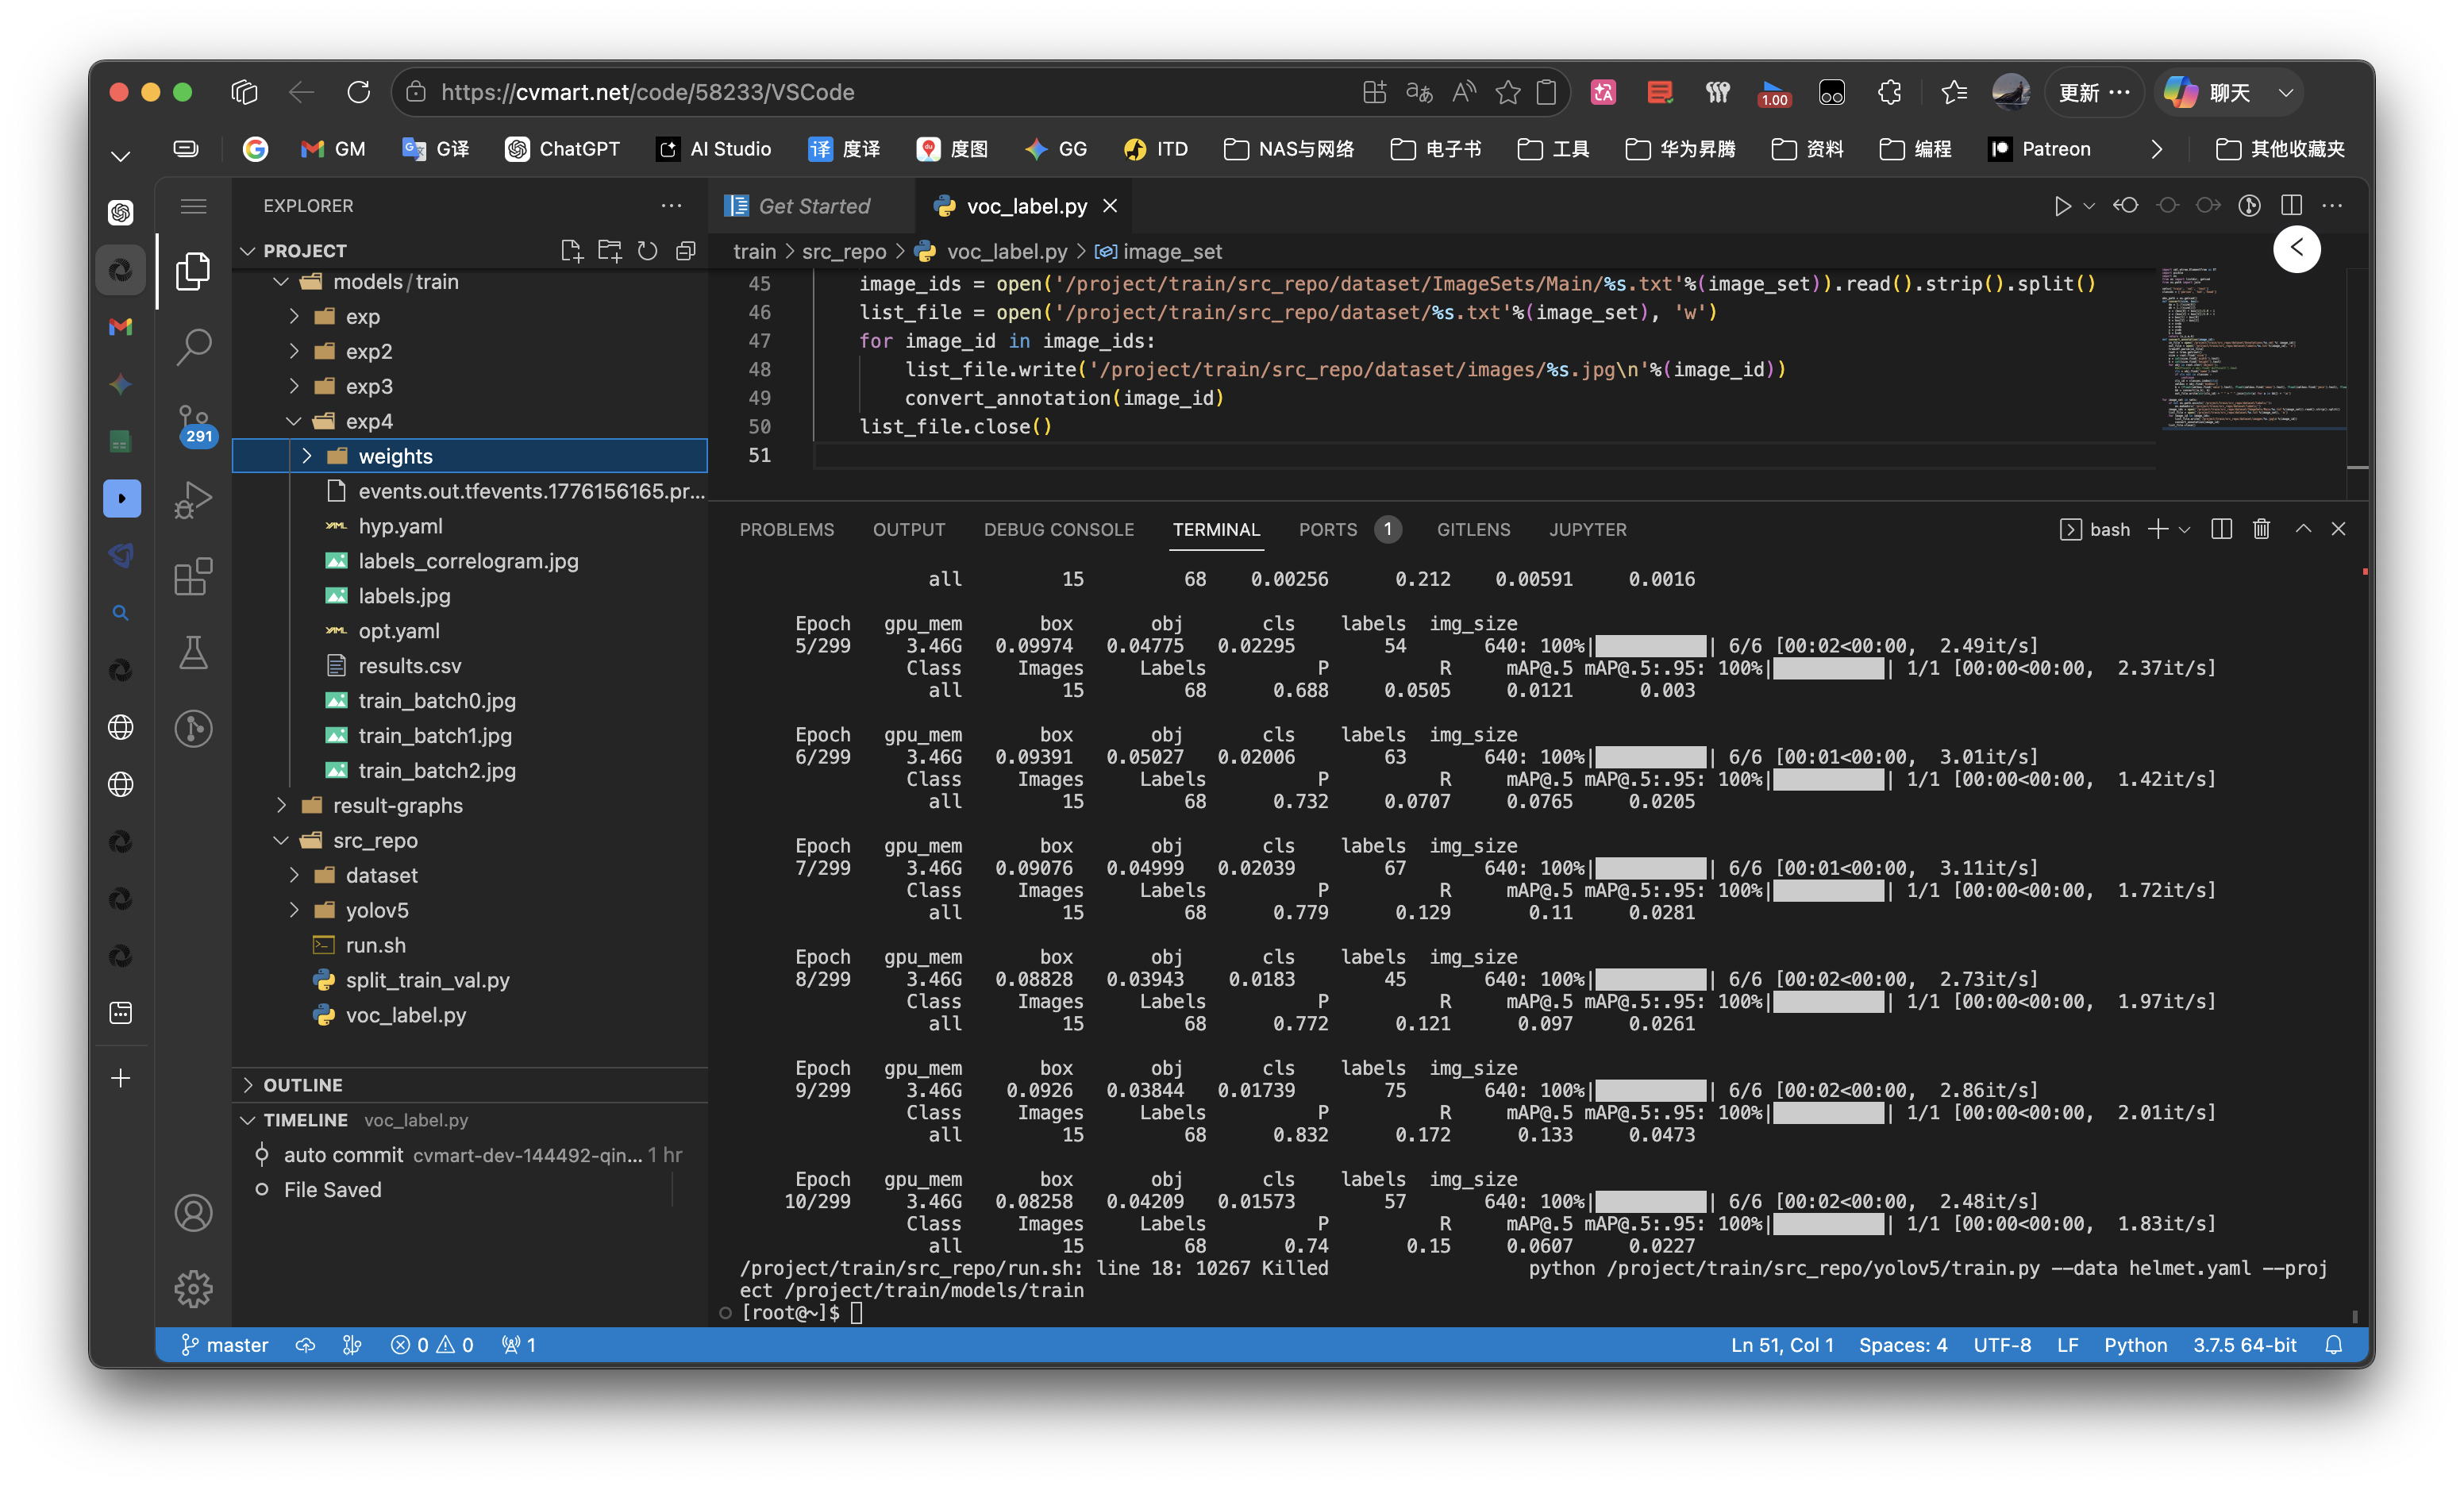Kill the terminal with the trash icon
2464x1486 pixels.
(2261, 529)
